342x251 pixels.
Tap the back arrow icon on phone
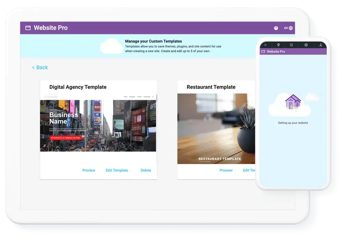point(266,45)
